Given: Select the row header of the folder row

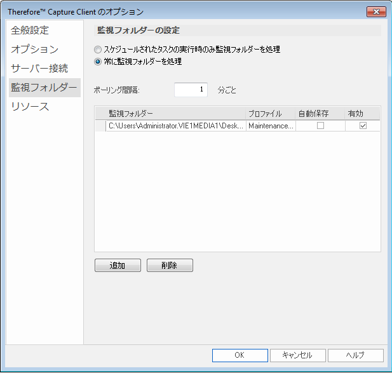Looking at the screenshot, I should coord(100,126).
